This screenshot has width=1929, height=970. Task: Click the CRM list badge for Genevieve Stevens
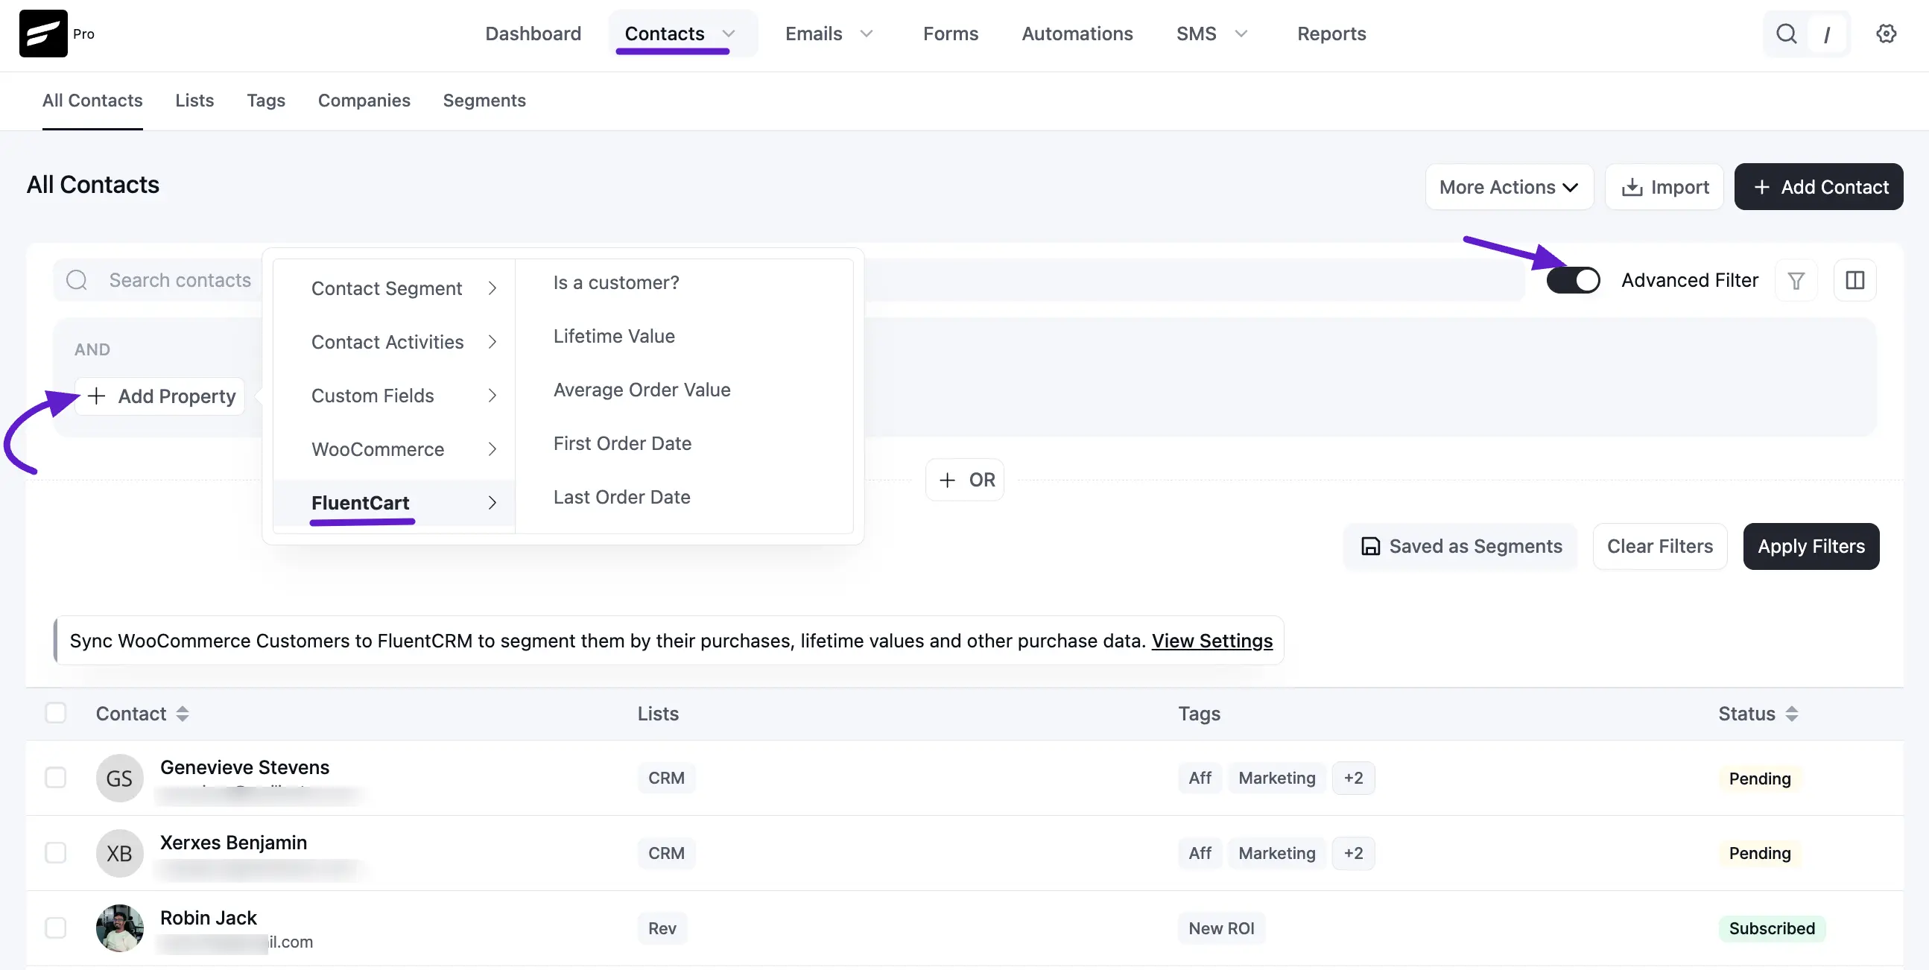pos(666,778)
